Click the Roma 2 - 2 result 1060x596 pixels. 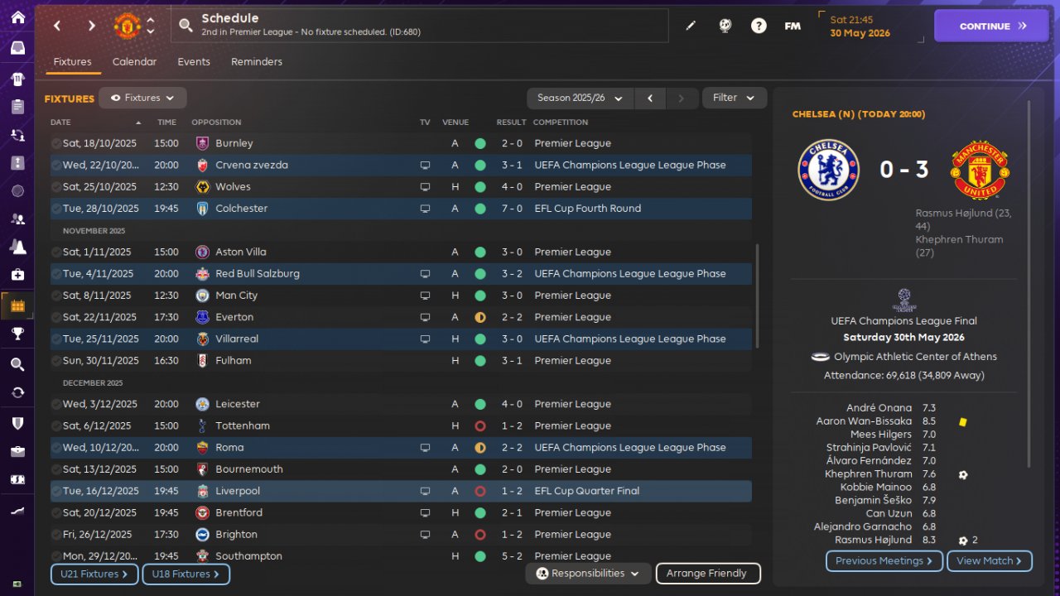pyautogui.click(x=512, y=448)
